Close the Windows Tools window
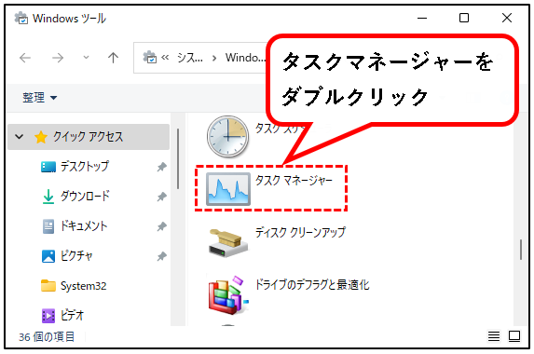The image size is (534, 354). [x=507, y=18]
